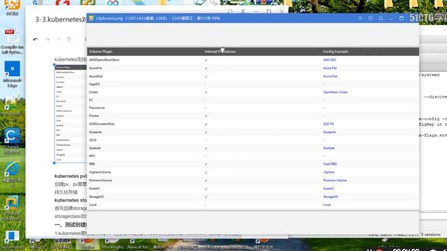This screenshot has width=447, height=251.
Task: Open the Portworx Volume config link
Action: point(335,181)
